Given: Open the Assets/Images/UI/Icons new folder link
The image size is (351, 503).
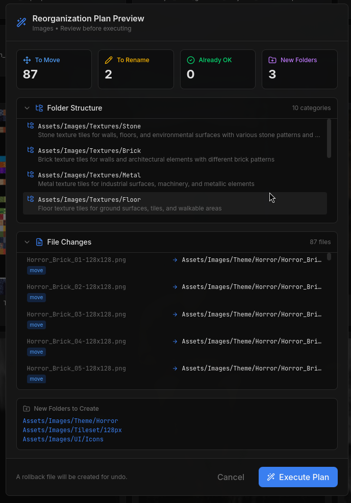Looking at the screenshot, I should [63, 439].
